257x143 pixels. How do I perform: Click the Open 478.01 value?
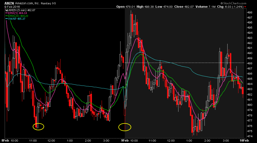tap(126, 7)
